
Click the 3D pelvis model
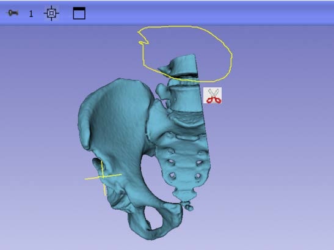pos(145,147)
